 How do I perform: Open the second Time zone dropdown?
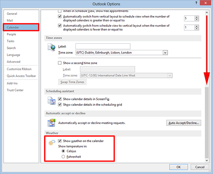[170, 76]
